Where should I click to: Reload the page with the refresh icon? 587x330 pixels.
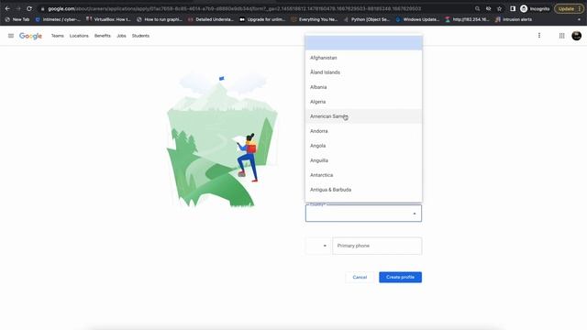(x=29, y=8)
